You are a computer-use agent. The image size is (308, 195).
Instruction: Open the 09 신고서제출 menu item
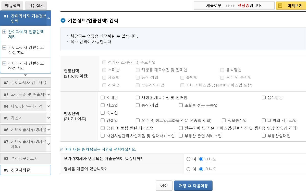coord(26,170)
